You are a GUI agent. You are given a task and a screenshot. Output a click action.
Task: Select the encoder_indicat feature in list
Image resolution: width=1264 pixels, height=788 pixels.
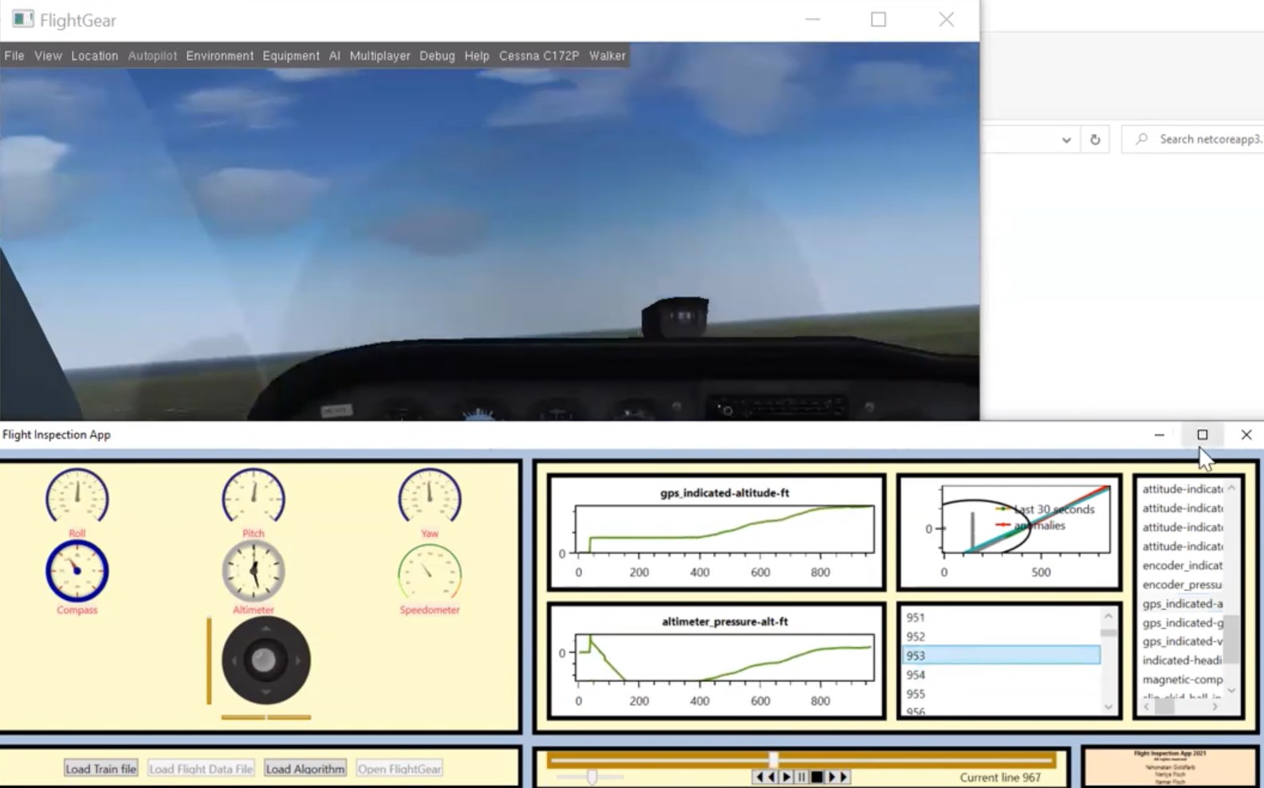[x=1182, y=566]
